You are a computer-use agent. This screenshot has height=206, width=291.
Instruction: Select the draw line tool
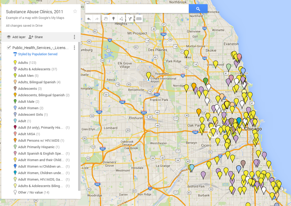pyautogui.click(x=121, y=19)
